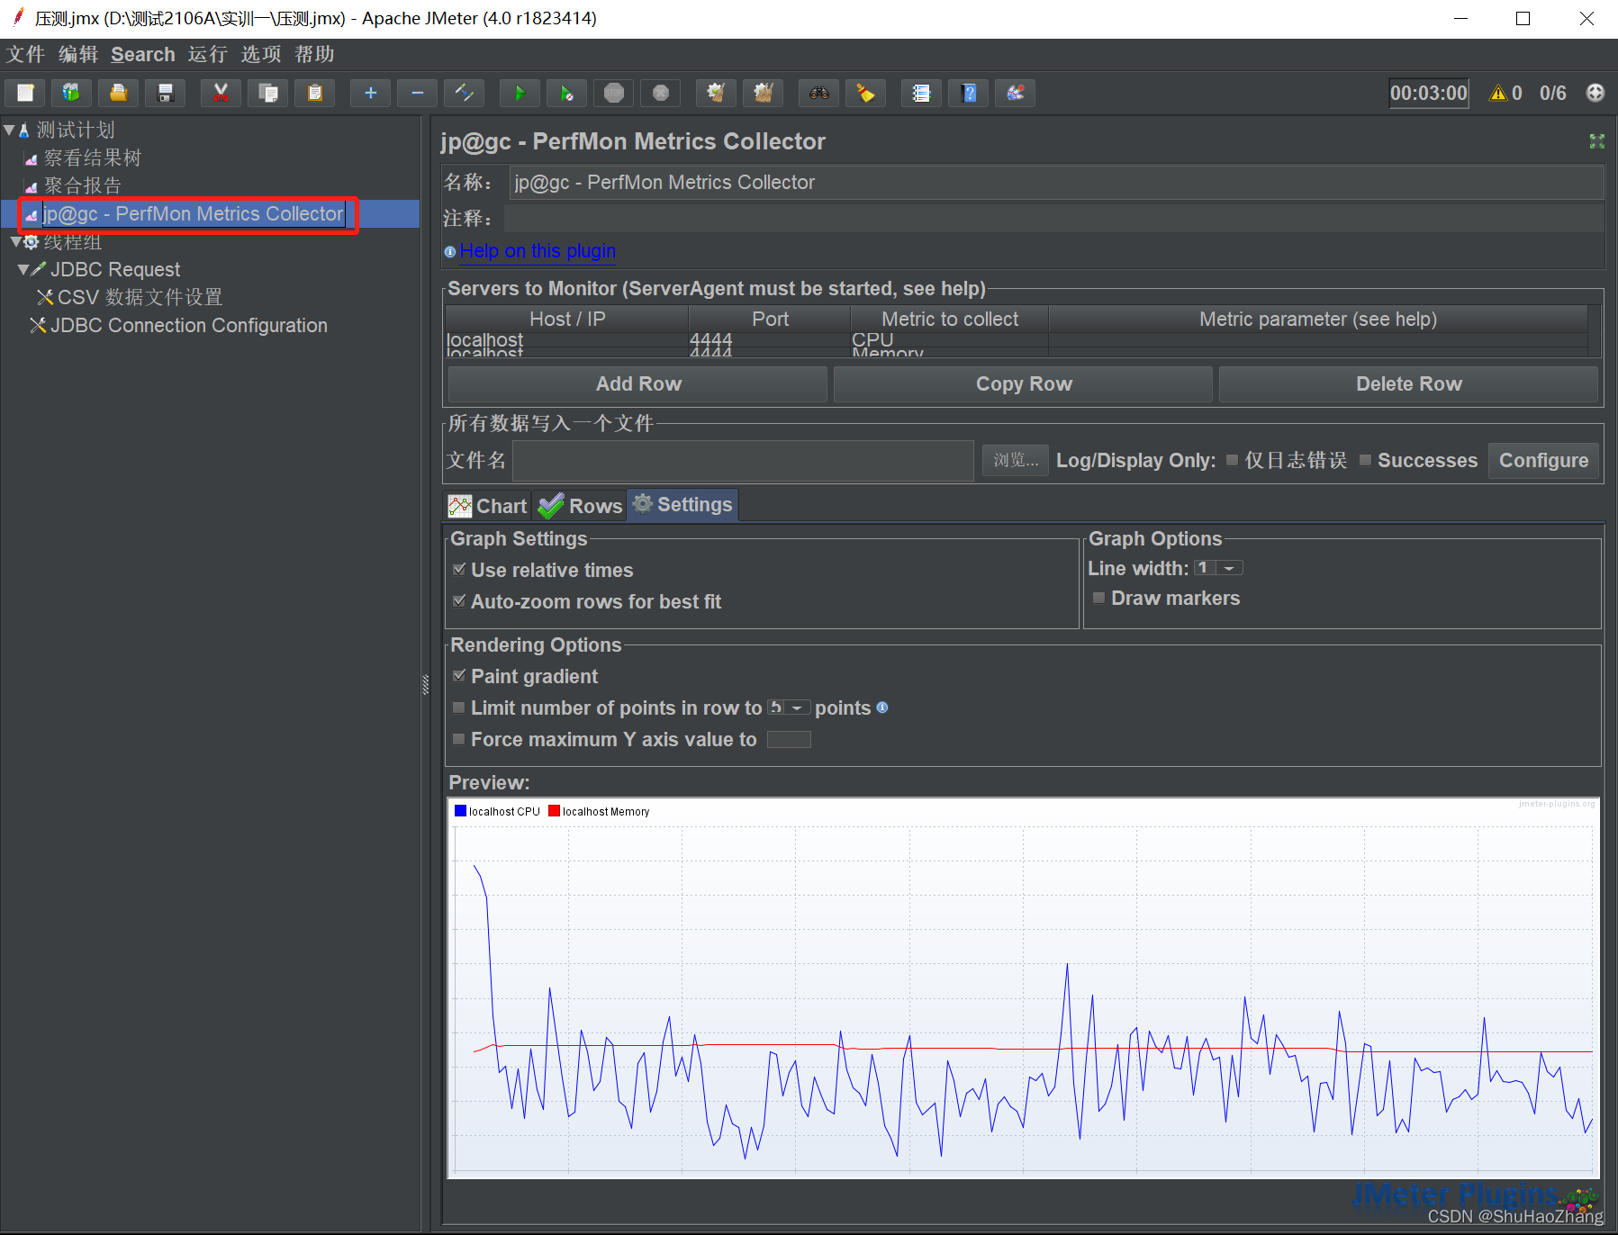Viewport: 1618px width, 1235px height.
Task: Click the Configure button
Action: (1543, 460)
